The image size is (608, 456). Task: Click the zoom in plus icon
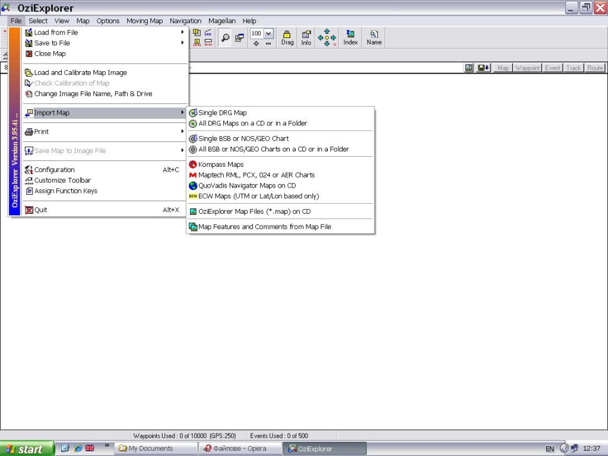point(256,43)
